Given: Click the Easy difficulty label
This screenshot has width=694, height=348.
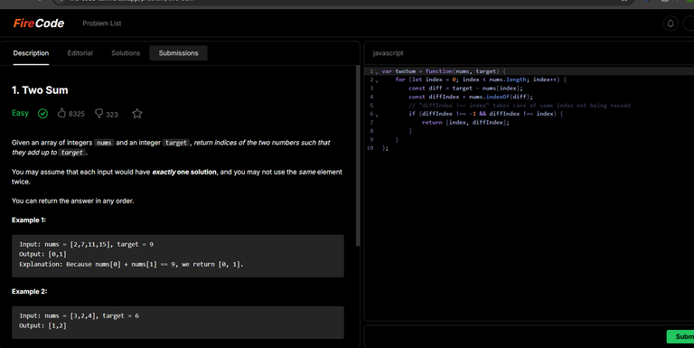Looking at the screenshot, I should pyautogui.click(x=21, y=113).
